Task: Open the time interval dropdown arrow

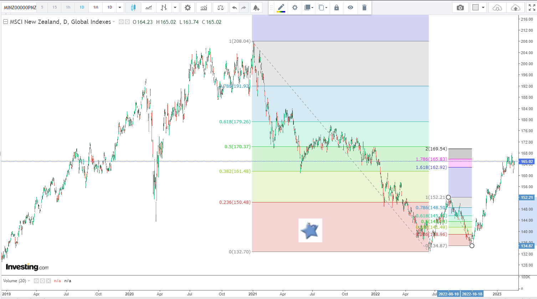Action: click(x=120, y=7)
